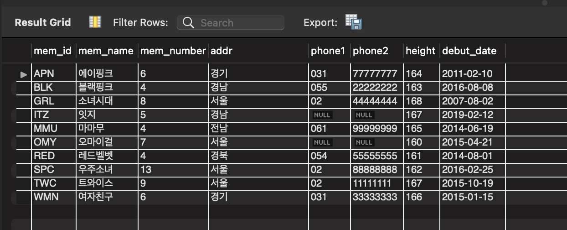
Task: Select the 전남 address cell
Action: 258,129
